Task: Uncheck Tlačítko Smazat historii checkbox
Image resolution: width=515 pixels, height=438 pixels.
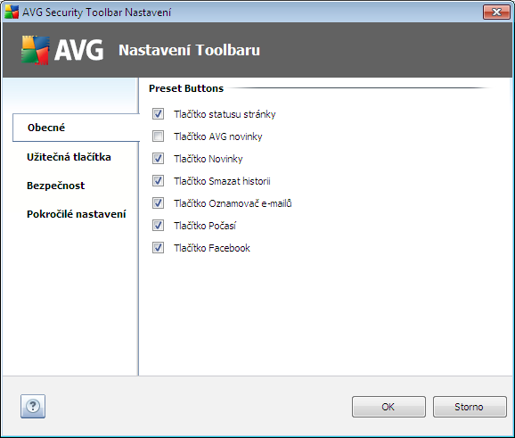Action: pyautogui.click(x=158, y=181)
